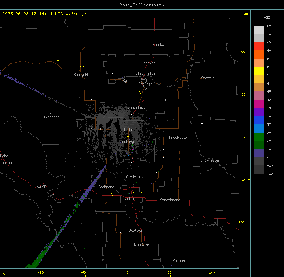Click the Lacombe city label
The height and width of the screenshot is (277, 284).
pos(148,63)
